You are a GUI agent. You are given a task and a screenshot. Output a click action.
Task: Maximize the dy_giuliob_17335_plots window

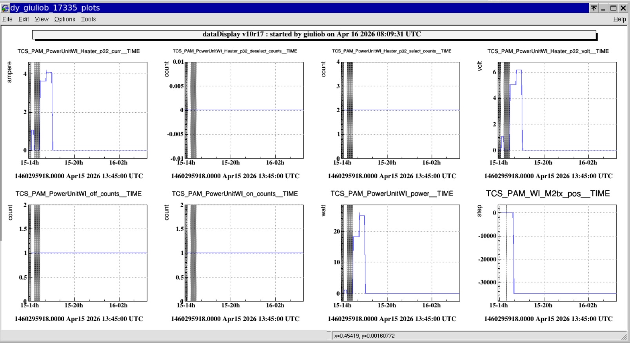pos(614,8)
